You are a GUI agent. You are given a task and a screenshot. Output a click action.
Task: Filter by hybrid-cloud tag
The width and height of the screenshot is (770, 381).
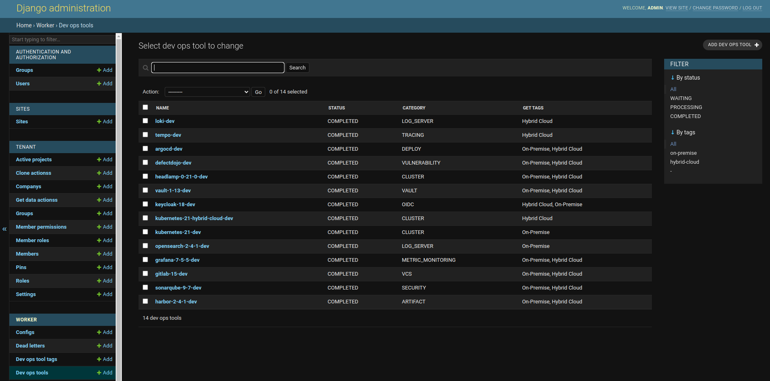point(685,162)
